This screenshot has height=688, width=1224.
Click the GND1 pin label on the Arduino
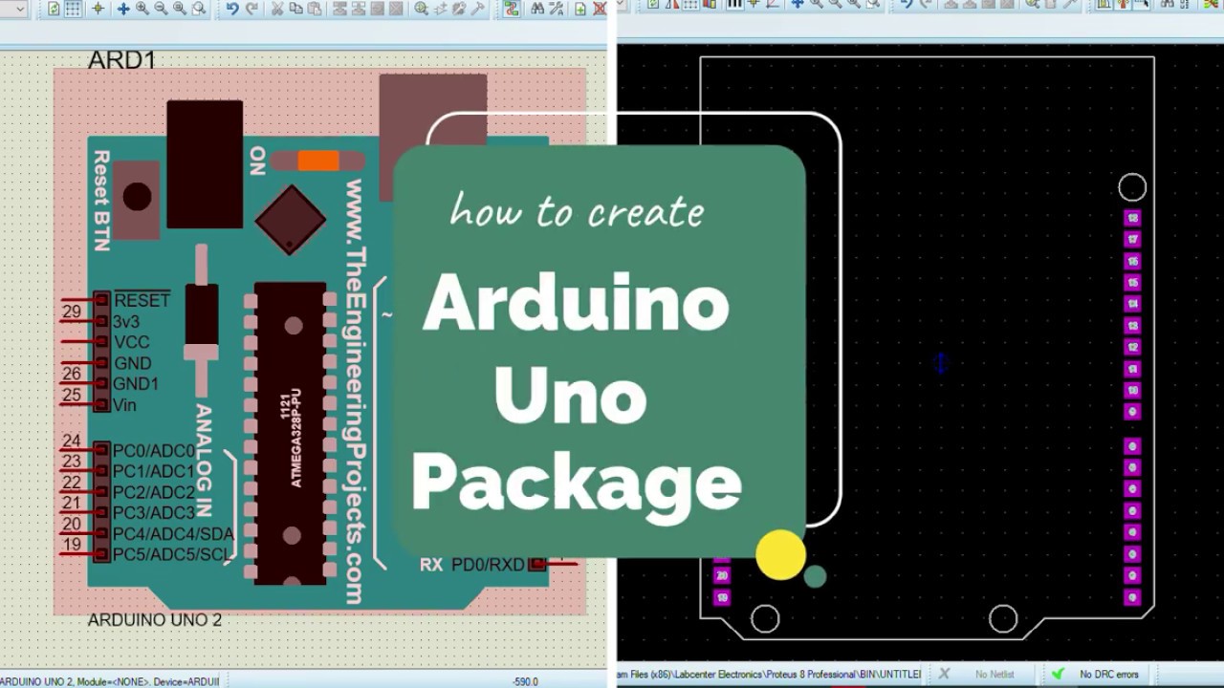click(x=136, y=384)
